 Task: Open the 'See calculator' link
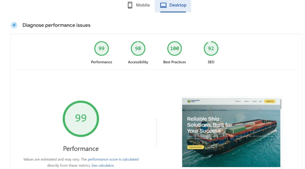tap(103, 166)
